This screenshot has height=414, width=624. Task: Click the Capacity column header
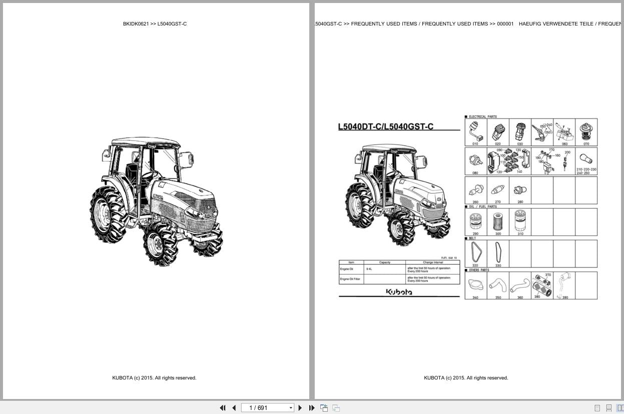tap(385, 262)
